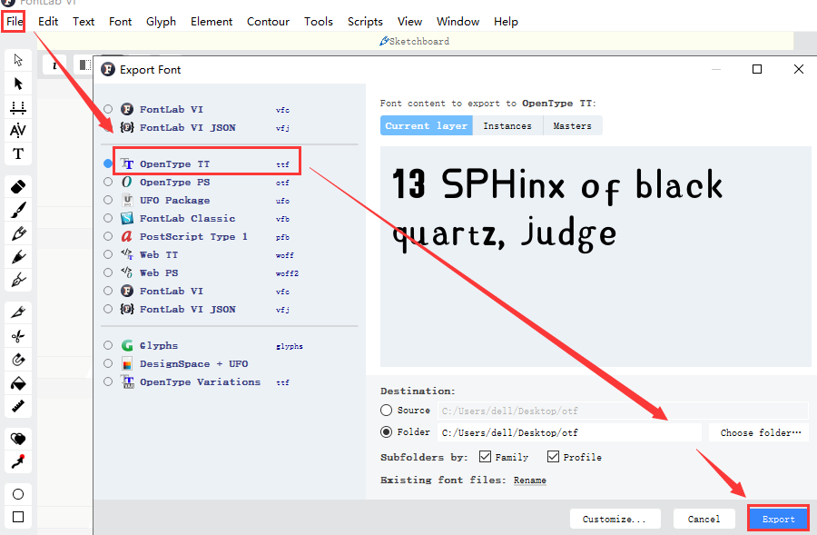
Task: Open the File menu
Action: pos(14,22)
